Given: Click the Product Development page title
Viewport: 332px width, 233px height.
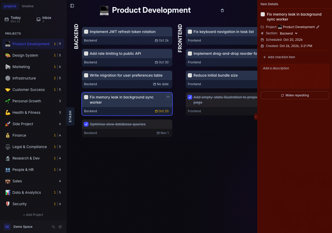Looking at the screenshot, I should pos(151,10).
